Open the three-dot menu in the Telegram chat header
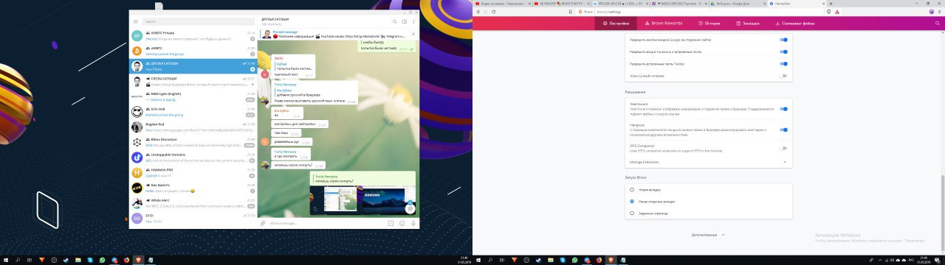This screenshot has height=265, width=945. pyautogui.click(x=414, y=22)
